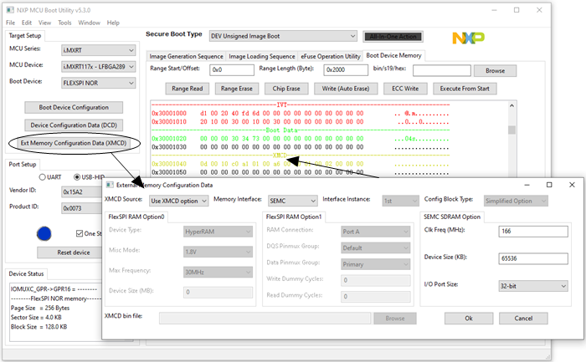Click the blue connection status indicator
Viewport: 586px width, 362px height.
coord(44,233)
